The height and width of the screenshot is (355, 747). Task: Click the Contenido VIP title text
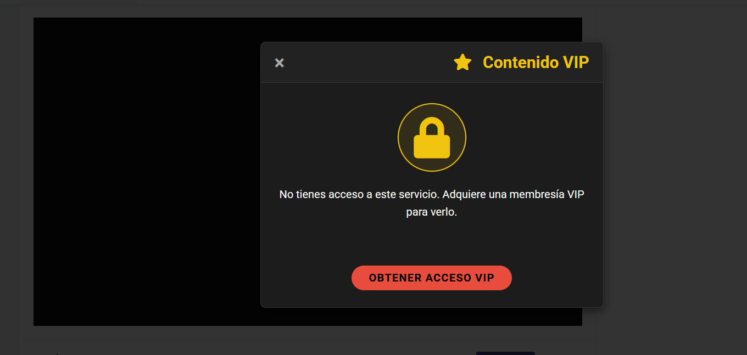[x=536, y=63]
